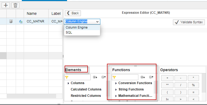Viewport: 207px width, 105px height.
Task: Click the Validate Syntax button
Action: click(189, 22)
